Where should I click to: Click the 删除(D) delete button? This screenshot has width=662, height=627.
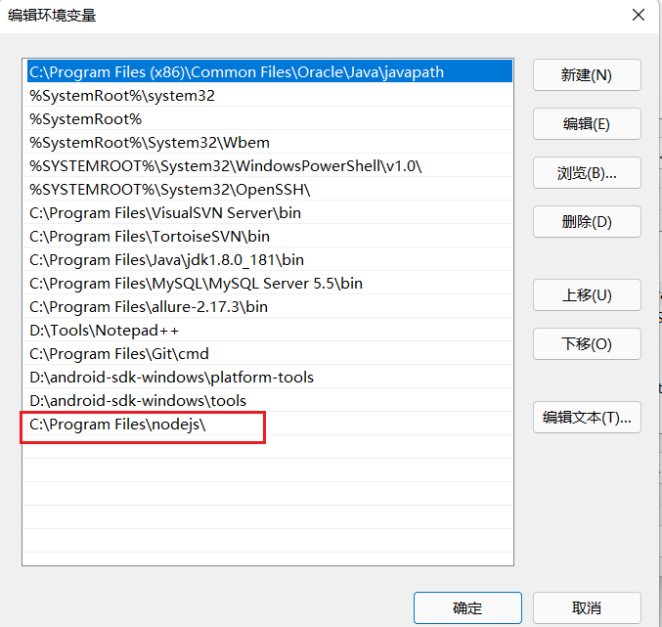pos(587,222)
